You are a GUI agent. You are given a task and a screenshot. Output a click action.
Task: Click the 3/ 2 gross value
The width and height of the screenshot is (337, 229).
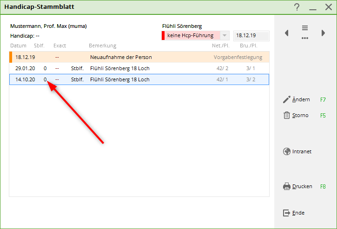251,79
